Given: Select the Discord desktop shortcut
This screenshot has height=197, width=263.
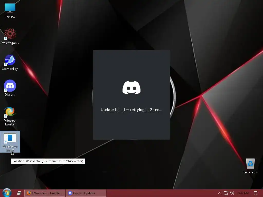Looking at the screenshot, I should tap(10, 88).
